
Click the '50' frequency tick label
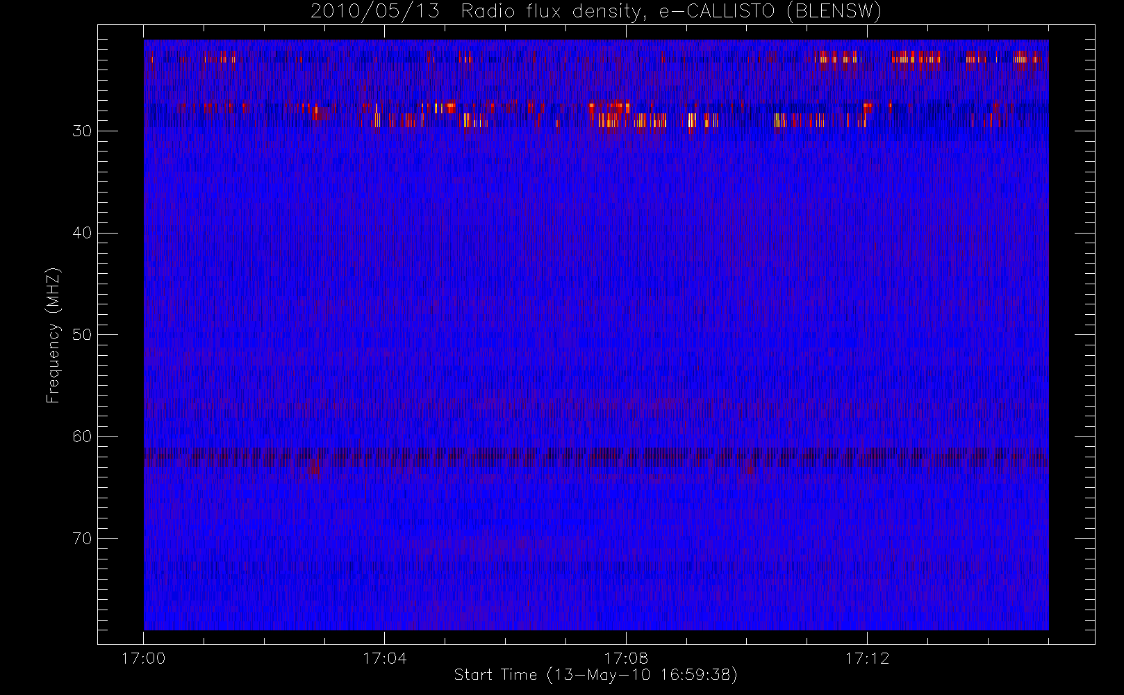pos(82,335)
